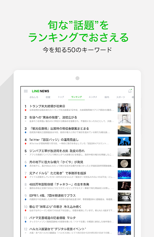
Task: Open headline トランプ米大統領が初来日
Action: click(x=47, y=106)
